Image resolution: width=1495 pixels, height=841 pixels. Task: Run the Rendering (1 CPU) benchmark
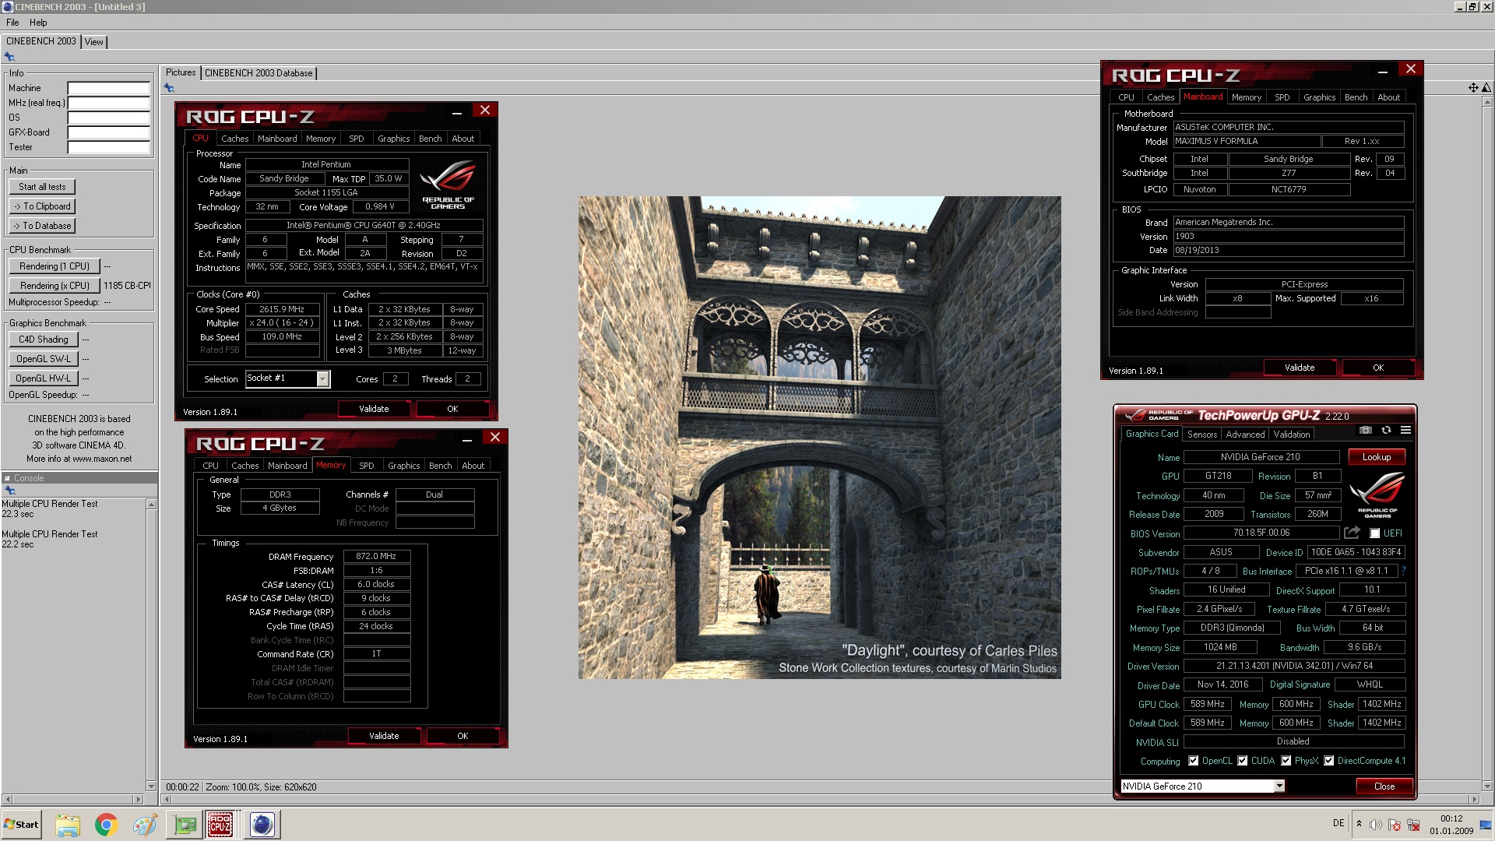click(x=55, y=266)
